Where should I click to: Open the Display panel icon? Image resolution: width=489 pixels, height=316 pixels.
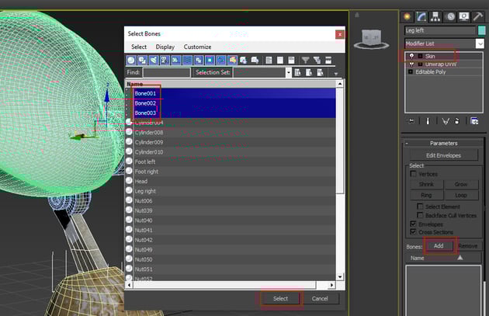click(464, 16)
